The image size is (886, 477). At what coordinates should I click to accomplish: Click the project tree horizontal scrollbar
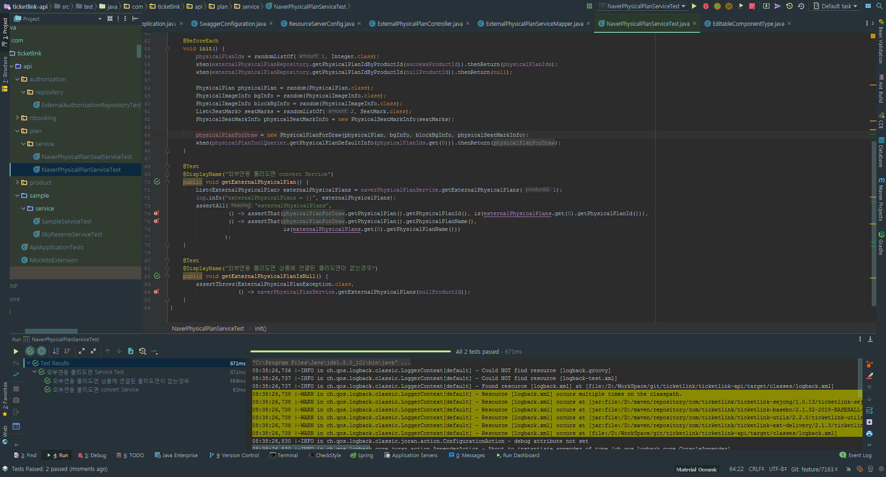51,331
